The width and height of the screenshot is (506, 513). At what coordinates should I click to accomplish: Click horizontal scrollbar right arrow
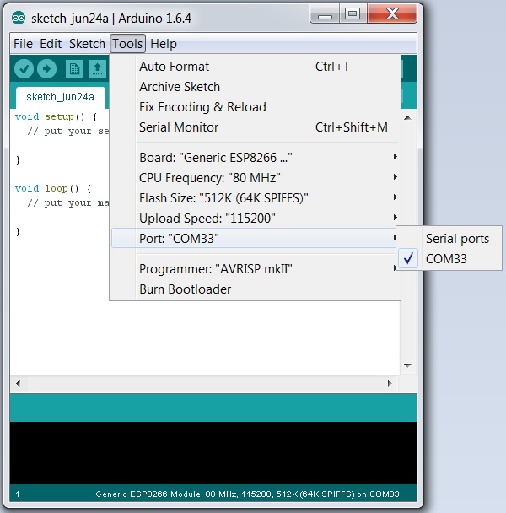(390, 383)
